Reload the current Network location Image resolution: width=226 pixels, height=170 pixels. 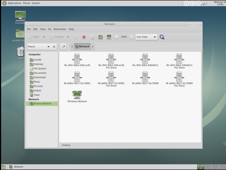pyautogui.click(x=92, y=37)
